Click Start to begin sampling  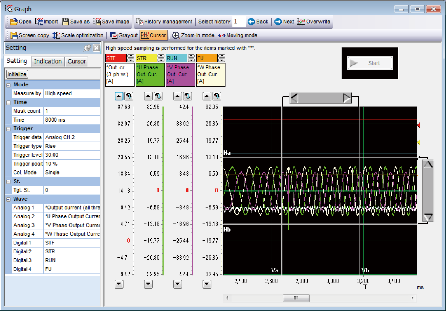tap(369, 63)
